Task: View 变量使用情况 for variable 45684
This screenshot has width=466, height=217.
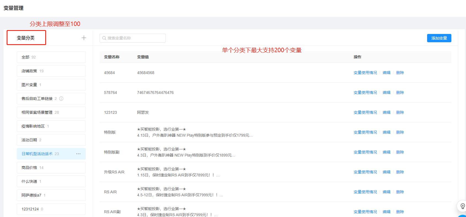Action: coord(365,73)
